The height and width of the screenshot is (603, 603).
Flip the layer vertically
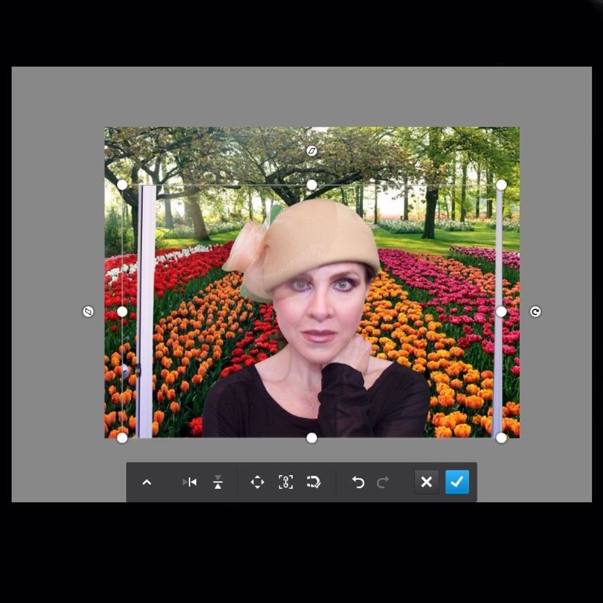click(x=218, y=482)
